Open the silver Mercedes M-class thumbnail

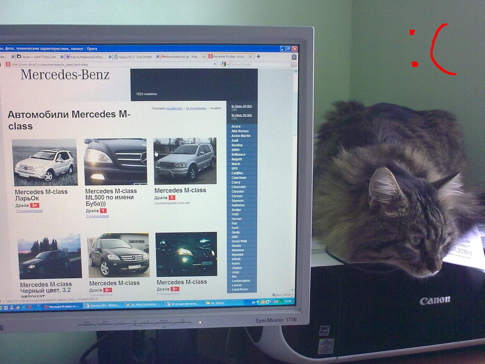pyautogui.click(x=185, y=161)
